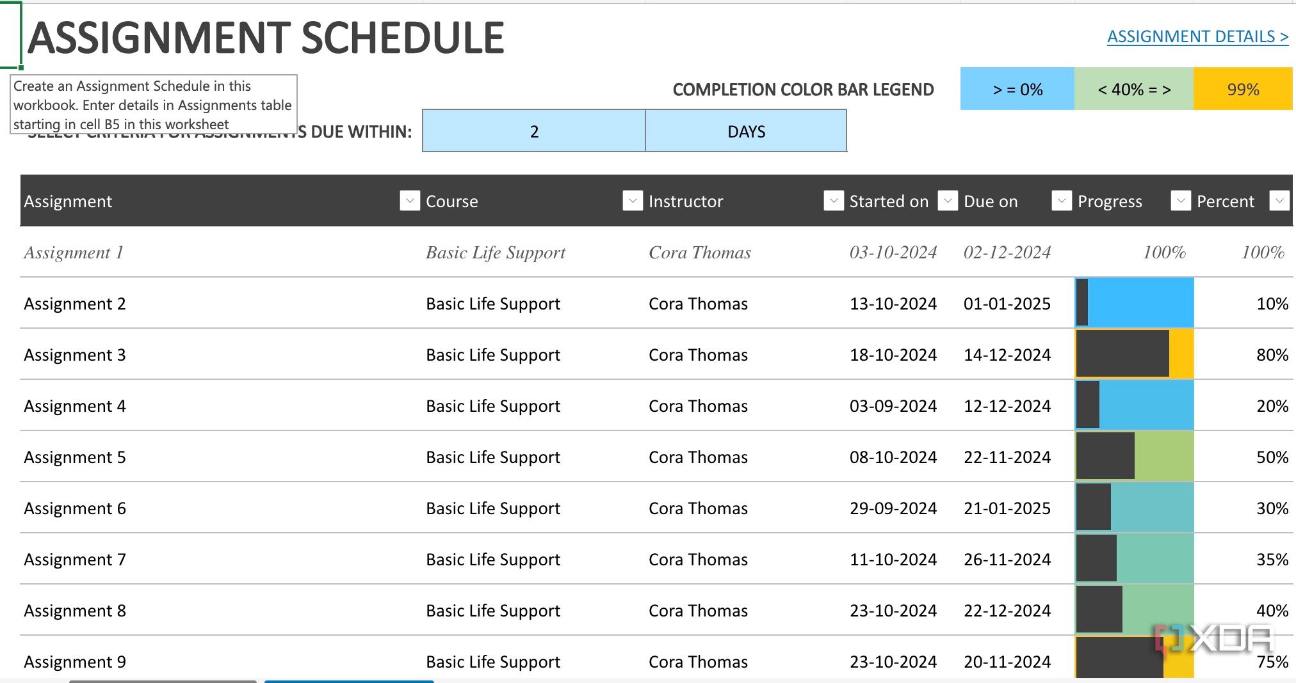Open the Percent column filter dropdown
The image size is (1296, 683).
pos(1279,201)
